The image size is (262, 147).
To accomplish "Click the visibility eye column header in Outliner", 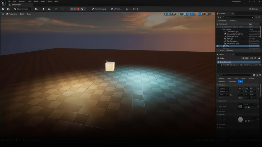I will [217, 24].
